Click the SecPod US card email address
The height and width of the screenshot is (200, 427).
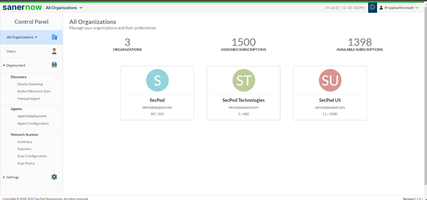click(330, 108)
